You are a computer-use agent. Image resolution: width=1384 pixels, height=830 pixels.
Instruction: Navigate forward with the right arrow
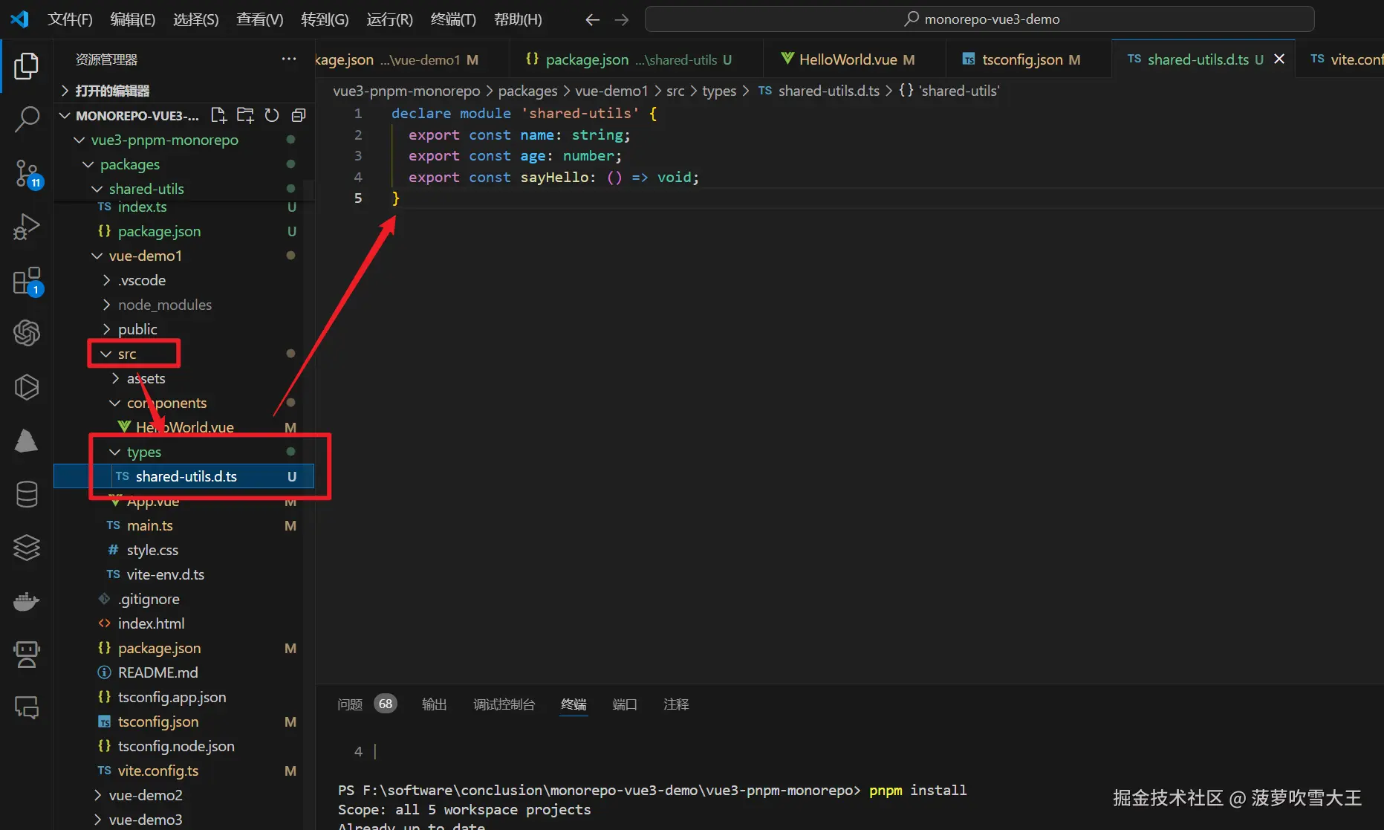(x=622, y=20)
